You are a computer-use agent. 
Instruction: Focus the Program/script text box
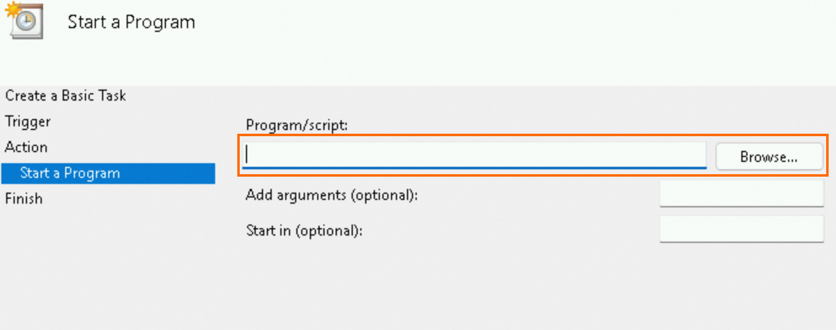(473, 155)
